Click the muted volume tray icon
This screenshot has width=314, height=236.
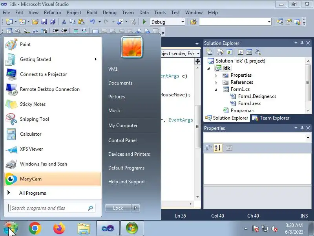tap(274, 229)
